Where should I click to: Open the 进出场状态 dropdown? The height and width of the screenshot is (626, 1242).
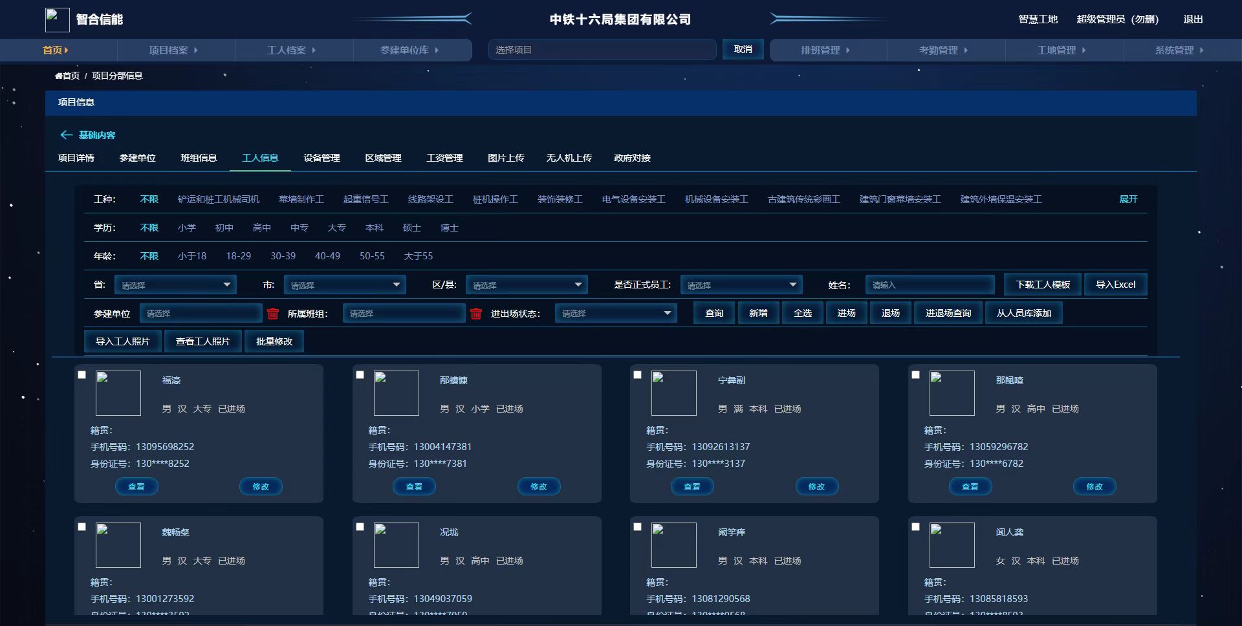coord(616,314)
